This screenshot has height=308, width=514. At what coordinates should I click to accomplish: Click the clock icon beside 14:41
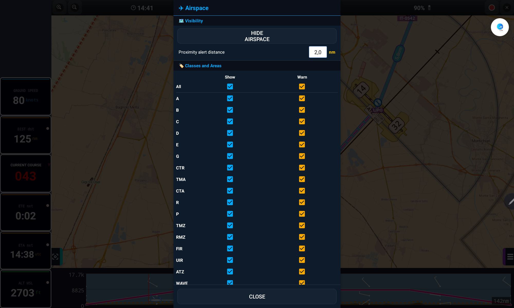pos(133,8)
